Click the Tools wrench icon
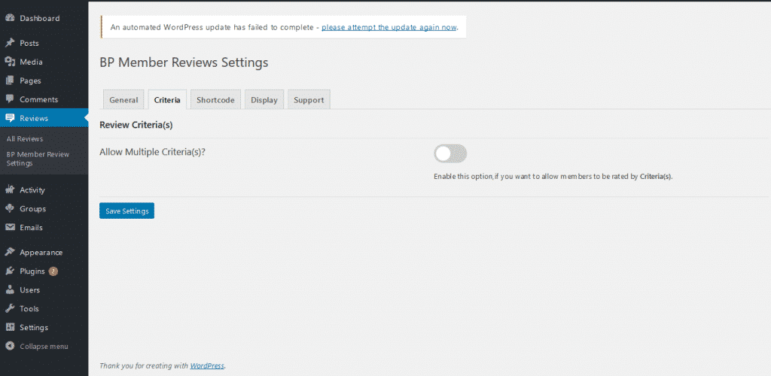Screen dimensions: 771x376 [x=9, y=308]
